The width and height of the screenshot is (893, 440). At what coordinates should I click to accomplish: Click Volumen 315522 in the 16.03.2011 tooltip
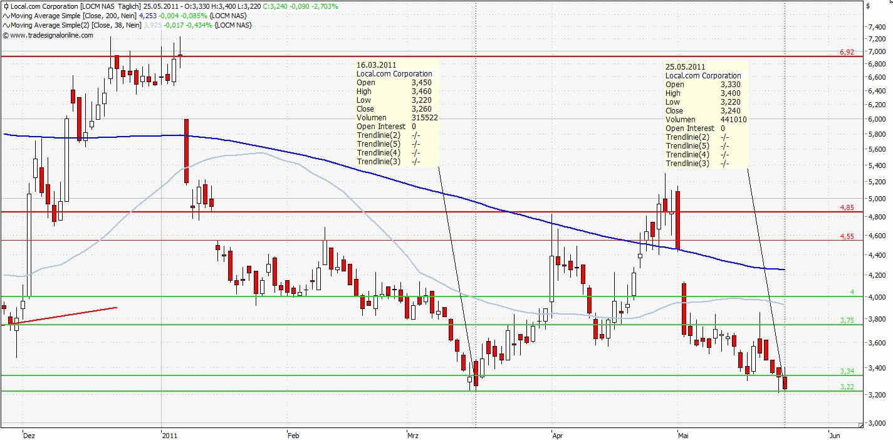397,117
